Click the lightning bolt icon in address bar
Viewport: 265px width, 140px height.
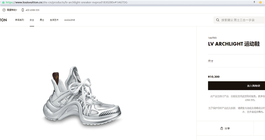254,2
